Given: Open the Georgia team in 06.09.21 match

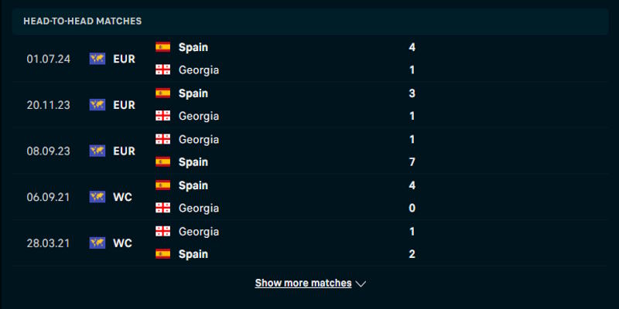Looking at the screenshot, I should tap(199, 209).
